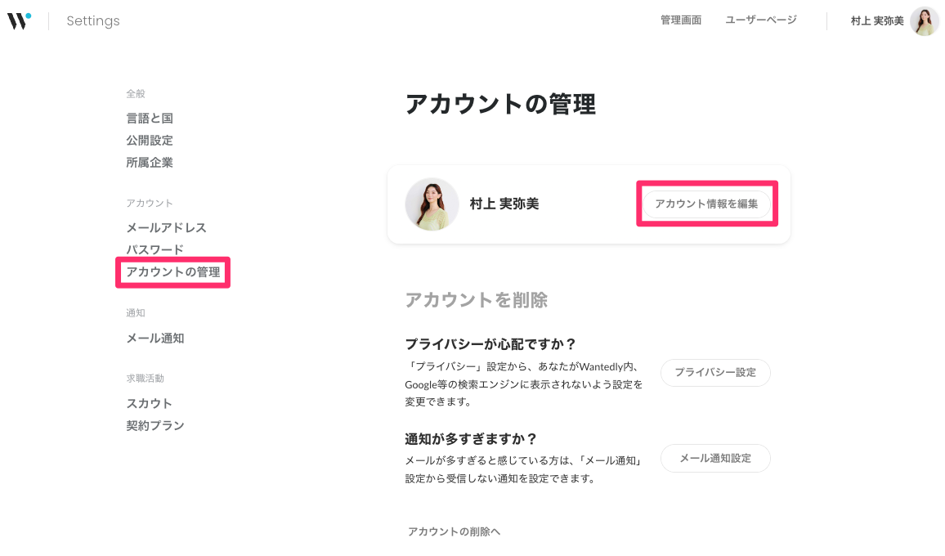Open 公開設定 settings page

tap(150, 141)
